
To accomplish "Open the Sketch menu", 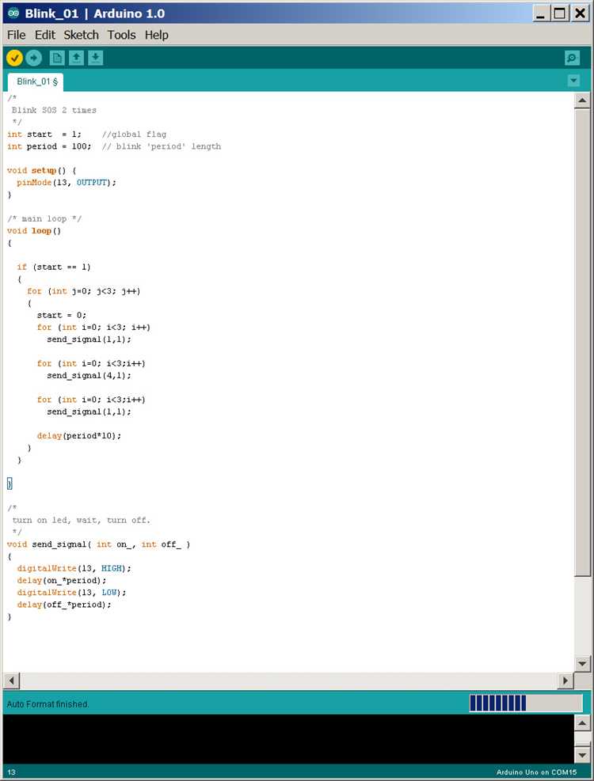I will pos(82,35).
